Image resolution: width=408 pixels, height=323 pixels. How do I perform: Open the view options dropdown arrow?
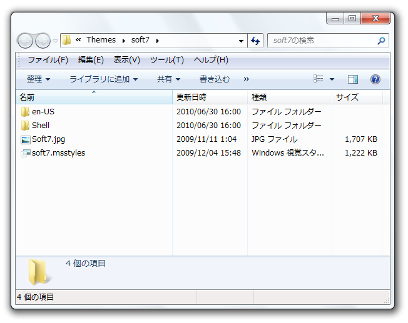click(x=332, y=79)
